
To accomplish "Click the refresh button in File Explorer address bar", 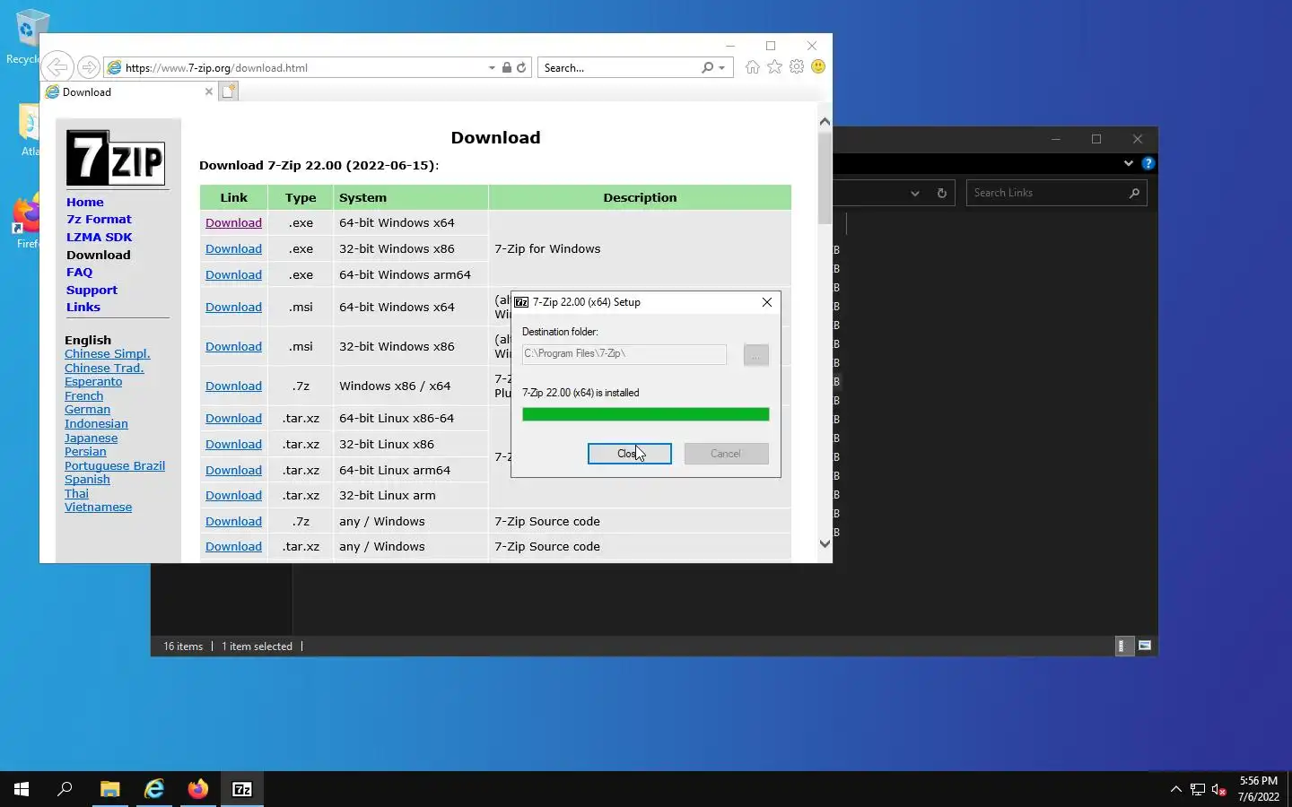I will [941, 193].
